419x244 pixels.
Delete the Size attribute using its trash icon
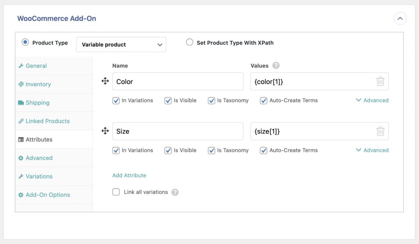[381, 131]
